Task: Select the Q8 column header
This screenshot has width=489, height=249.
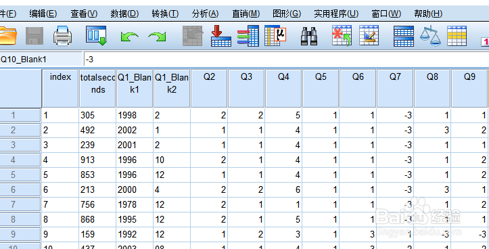Action: [x=432, y=89]
